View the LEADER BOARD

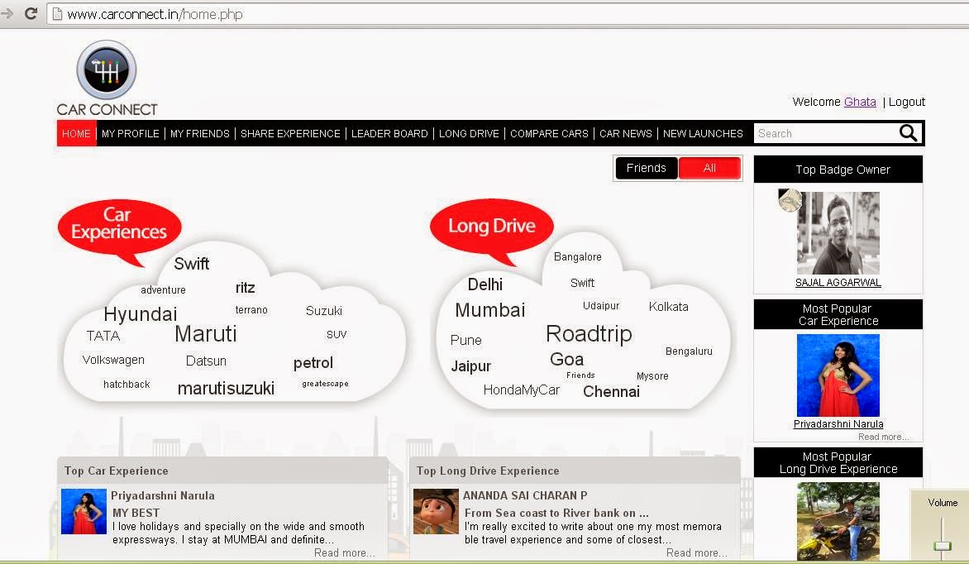tap(389, 134)
